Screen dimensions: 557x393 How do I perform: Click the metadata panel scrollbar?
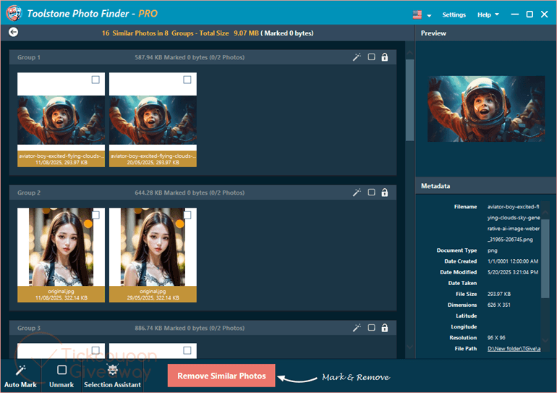(545, 258)
